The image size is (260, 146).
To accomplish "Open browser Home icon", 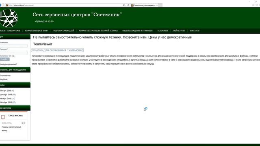I will click(x=253, y=5).
